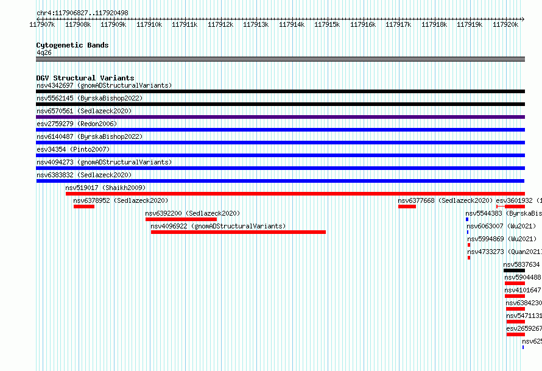Click the black bar under nsv5562145

[x=280, y=104]
